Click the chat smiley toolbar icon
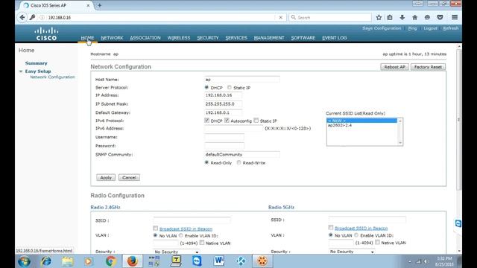Image resolution: width=477 pixels, height=268 pixels. (x=427, y=18)
